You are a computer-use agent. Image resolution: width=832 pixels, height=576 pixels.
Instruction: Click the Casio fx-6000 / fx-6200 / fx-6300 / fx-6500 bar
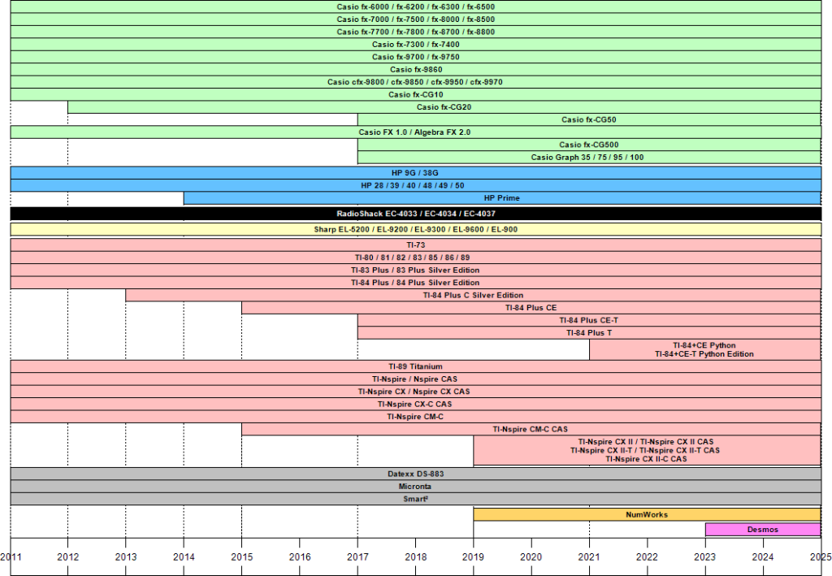coord(416,6)
